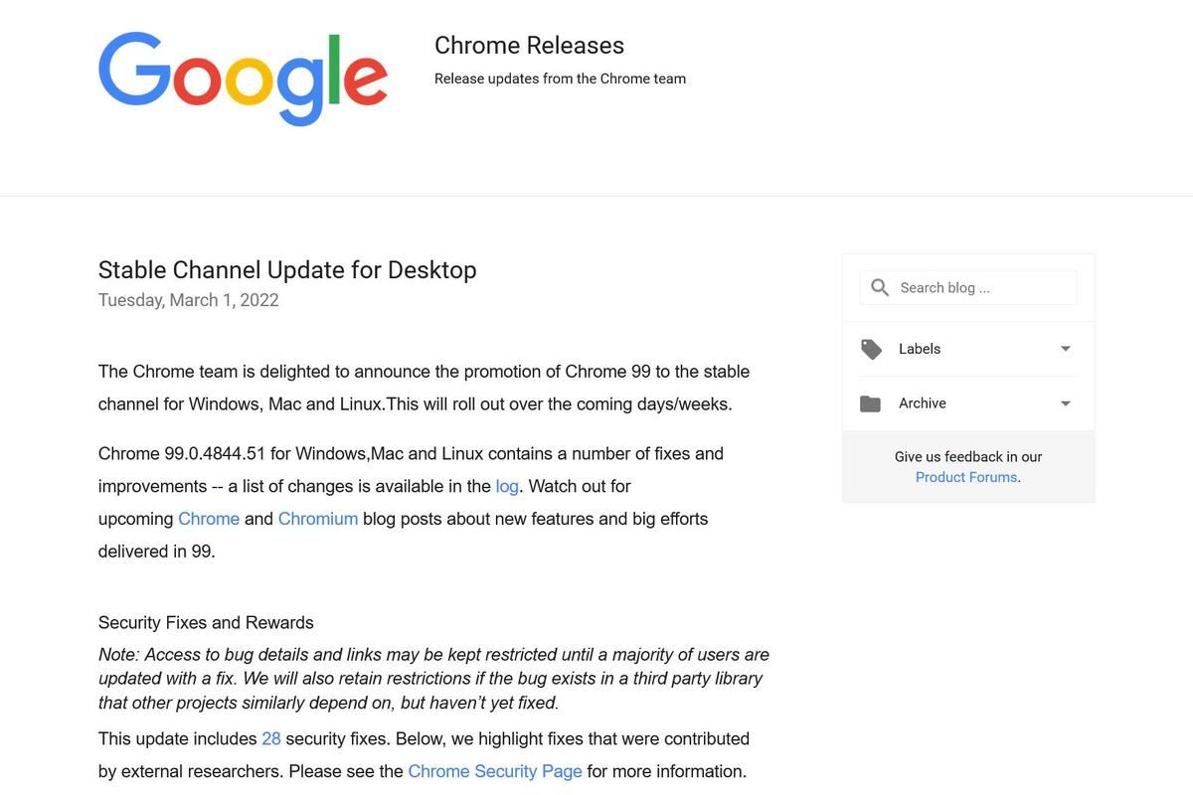Image resolution: width=1193 pixels, height=795 pixels.
Task: Click the search magnifier icon
Action: 880,287
